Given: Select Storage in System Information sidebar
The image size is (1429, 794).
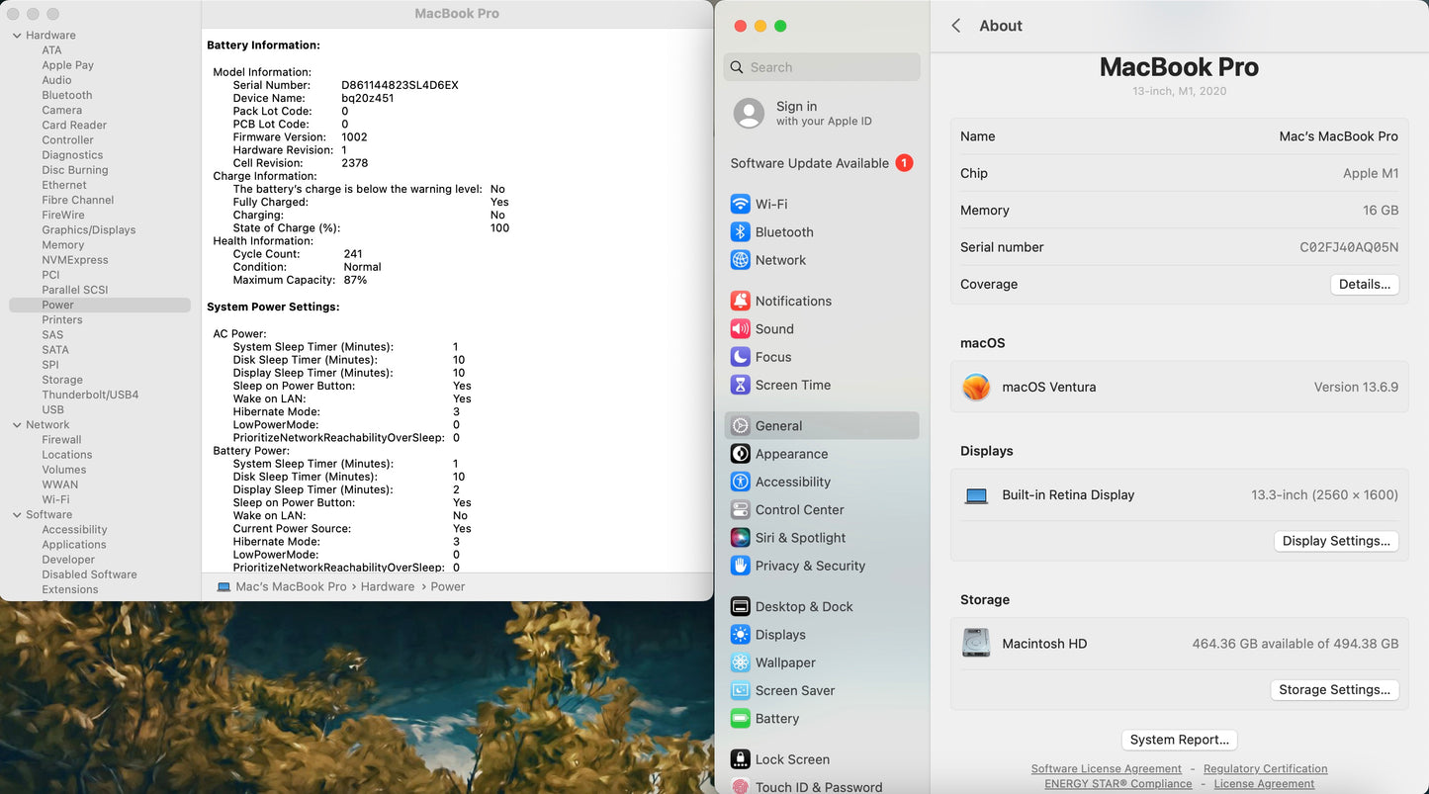Looking at the screenshot, I should click(62, 380).
